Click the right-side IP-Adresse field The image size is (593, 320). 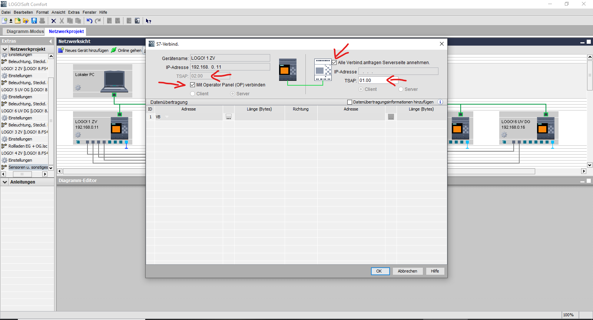398,72
